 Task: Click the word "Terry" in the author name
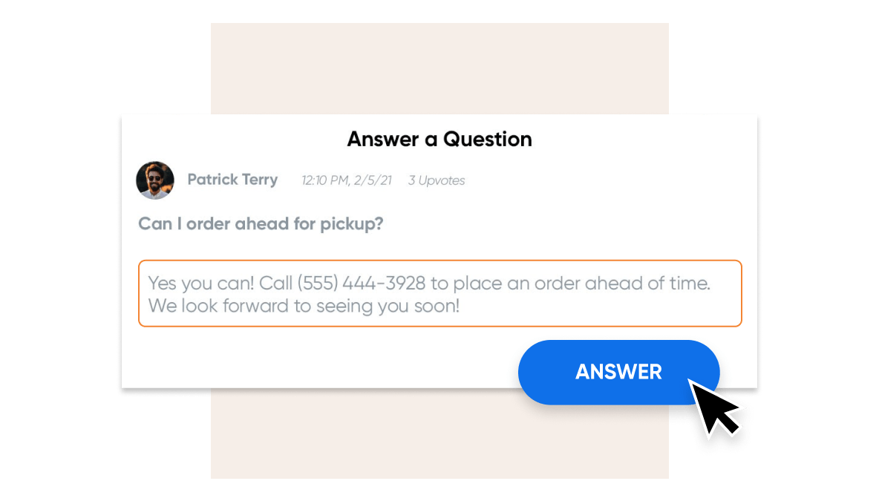point(260,180)
